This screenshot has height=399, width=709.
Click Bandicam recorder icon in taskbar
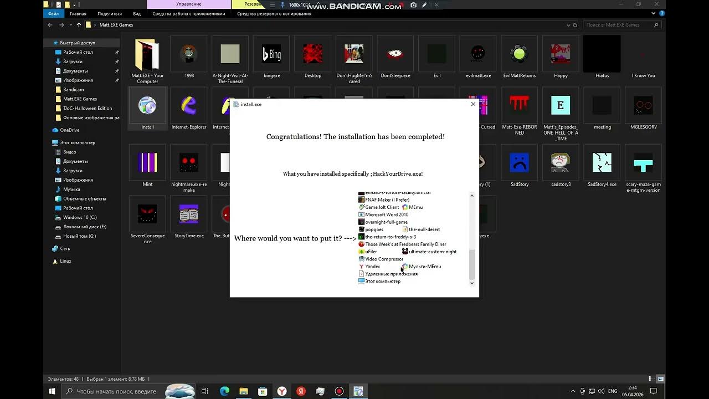[x=339, y=391]
